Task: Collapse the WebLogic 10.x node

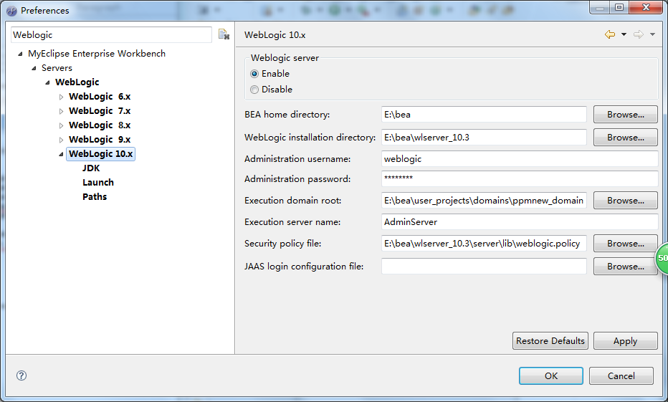Action: [61, 154]
